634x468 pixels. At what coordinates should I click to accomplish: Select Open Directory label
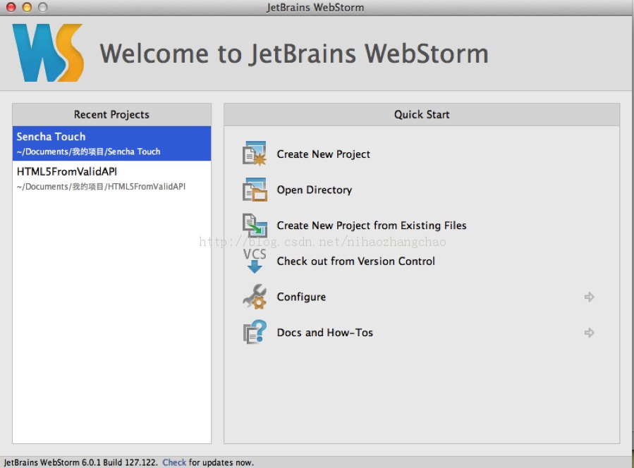point(314,190)
